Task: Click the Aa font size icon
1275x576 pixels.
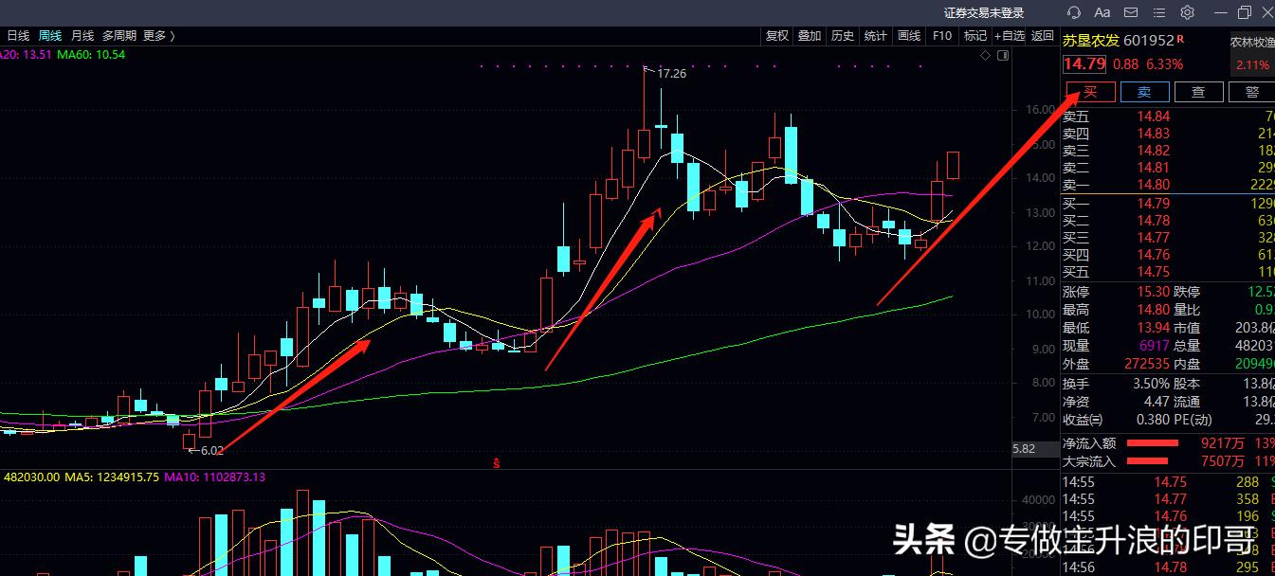Action: point(1102,12)
